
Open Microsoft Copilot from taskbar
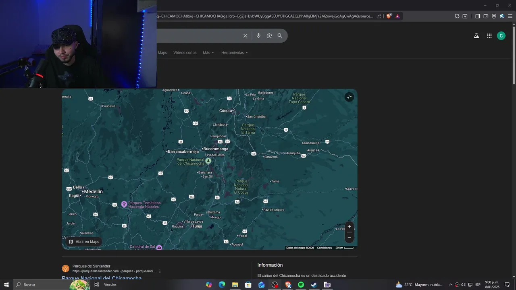[x=209, y=285]
